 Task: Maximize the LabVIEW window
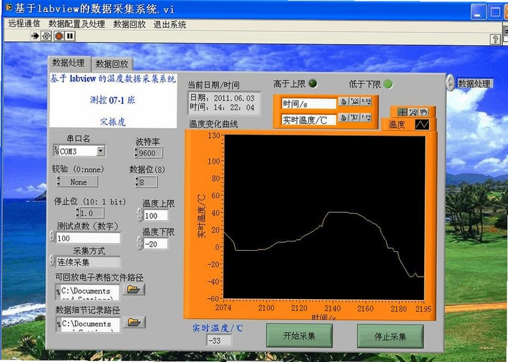(x=495, y=12)
